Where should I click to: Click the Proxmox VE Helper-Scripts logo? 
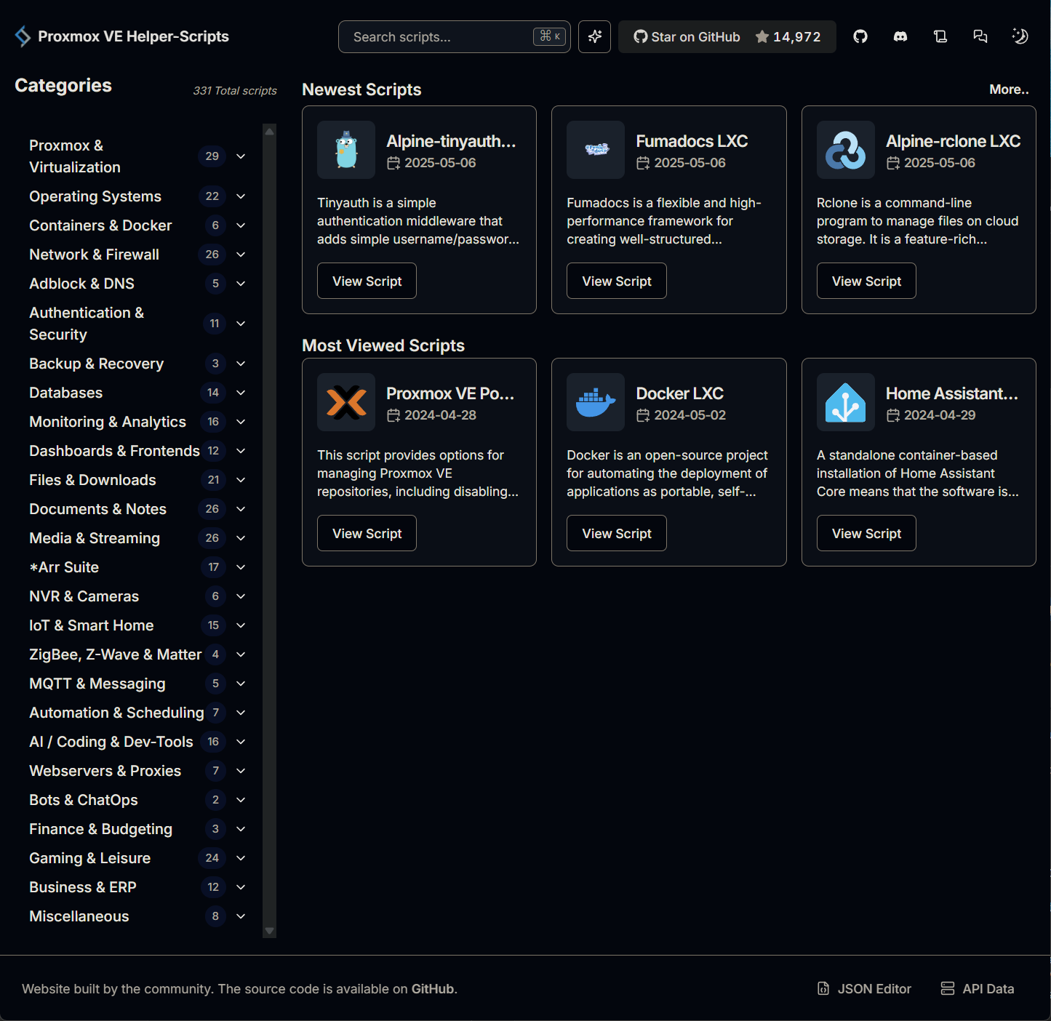23,36
